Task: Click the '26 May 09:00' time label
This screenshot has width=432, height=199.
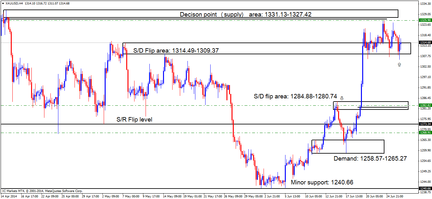Action: (x=232, y=196)
